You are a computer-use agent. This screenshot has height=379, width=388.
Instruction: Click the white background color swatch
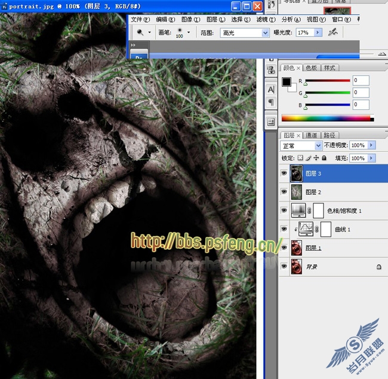pos(293,88)
